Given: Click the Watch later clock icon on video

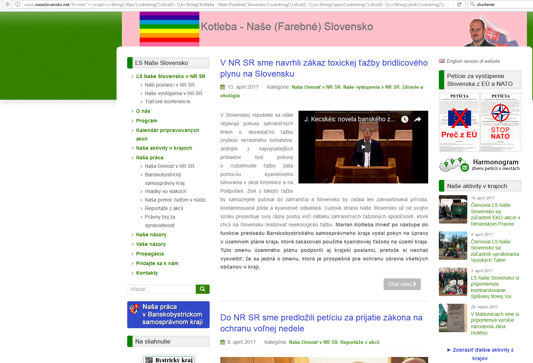Looking at the screenshot, I should point(405,119).
